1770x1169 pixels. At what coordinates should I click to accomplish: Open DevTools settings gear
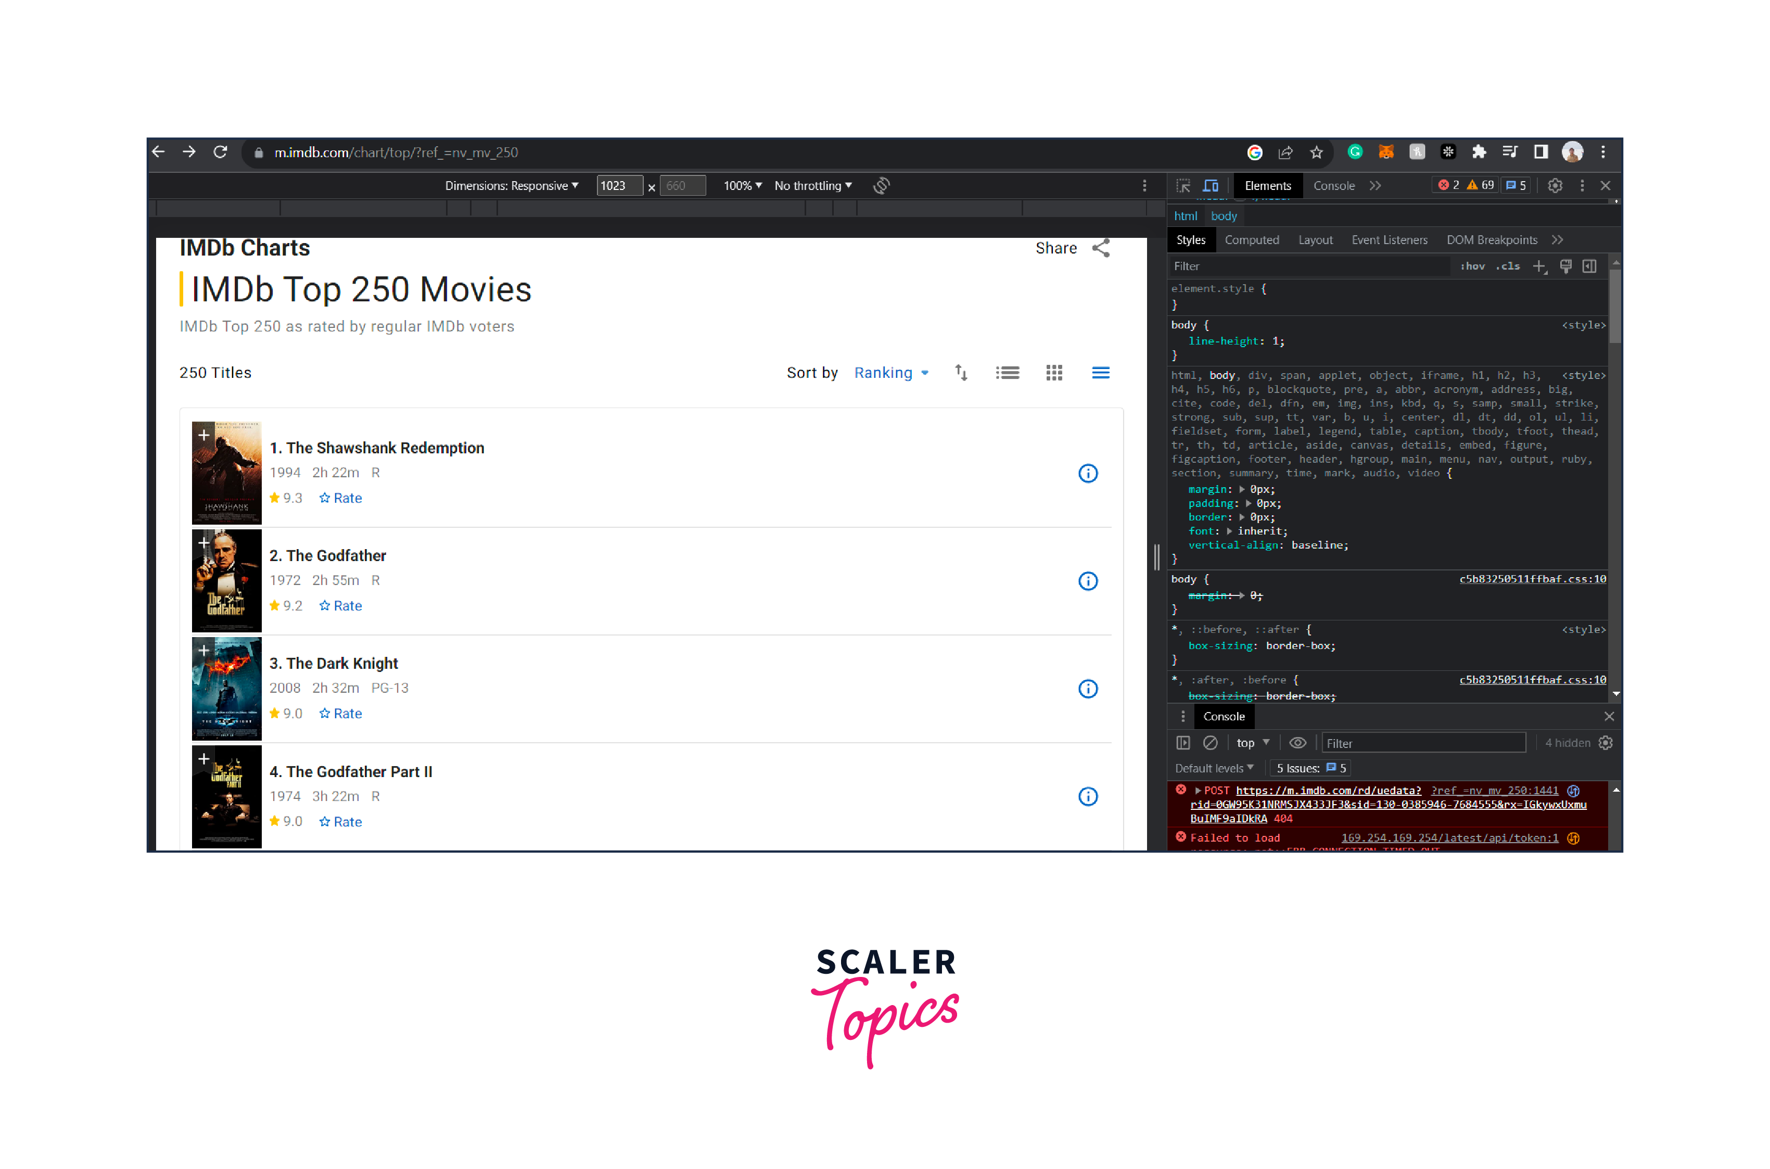click(x=1555, y=186)
